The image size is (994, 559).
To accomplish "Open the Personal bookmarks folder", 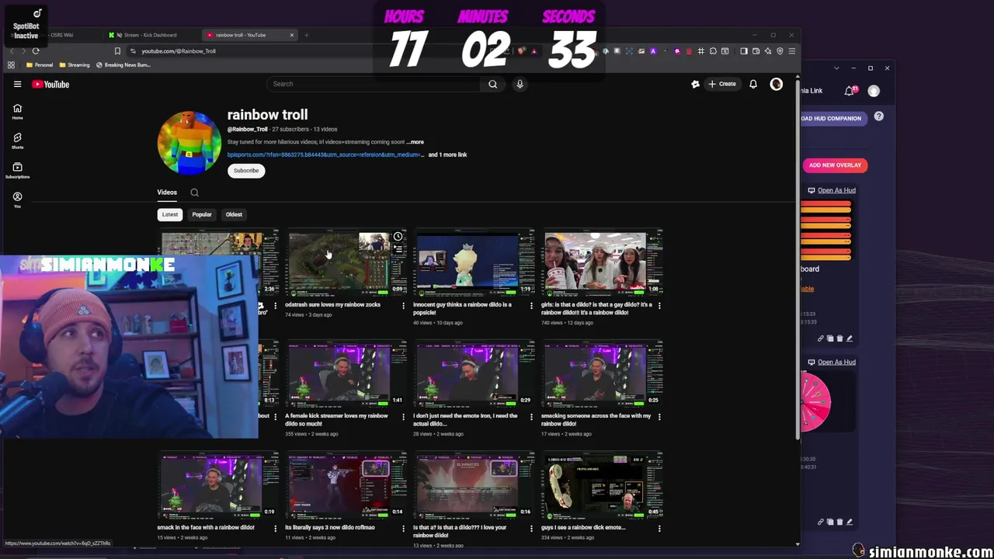I will tap(40, 65).
